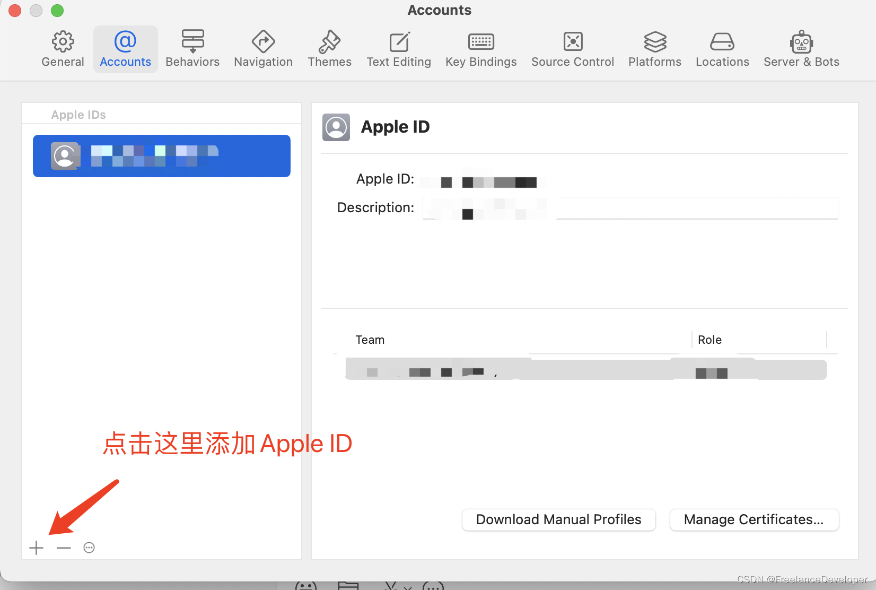Click the Description input field
The image size is (876, 590).
click(630, 208)
